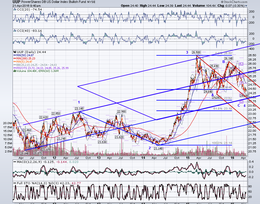The height and width of the screenshot is (204, 260).
Task: Click the S2 pivot marker box
Action: click(241, 102)
